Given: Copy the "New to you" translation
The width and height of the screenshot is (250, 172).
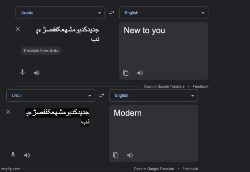Looking at the screenshot, I should [126, 73].
